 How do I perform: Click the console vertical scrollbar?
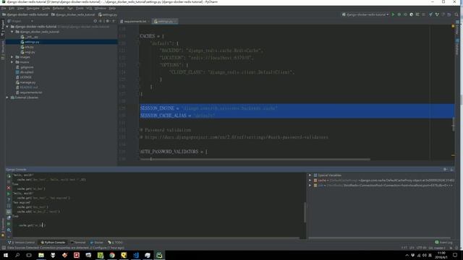(305, 212)
